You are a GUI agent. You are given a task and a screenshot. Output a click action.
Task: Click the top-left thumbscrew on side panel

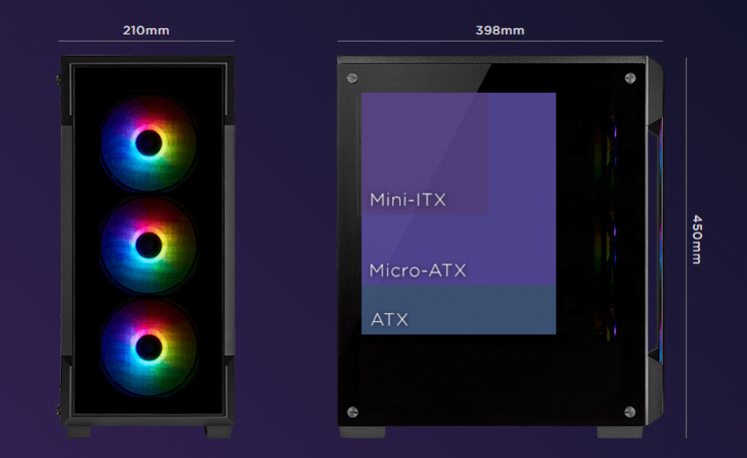[352, 78]
